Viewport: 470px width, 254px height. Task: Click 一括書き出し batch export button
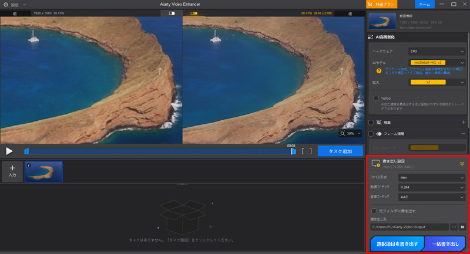[445, 244]
